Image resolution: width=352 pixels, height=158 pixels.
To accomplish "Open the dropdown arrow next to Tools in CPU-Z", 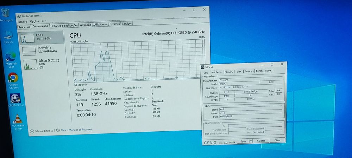I will coord(251,141).
